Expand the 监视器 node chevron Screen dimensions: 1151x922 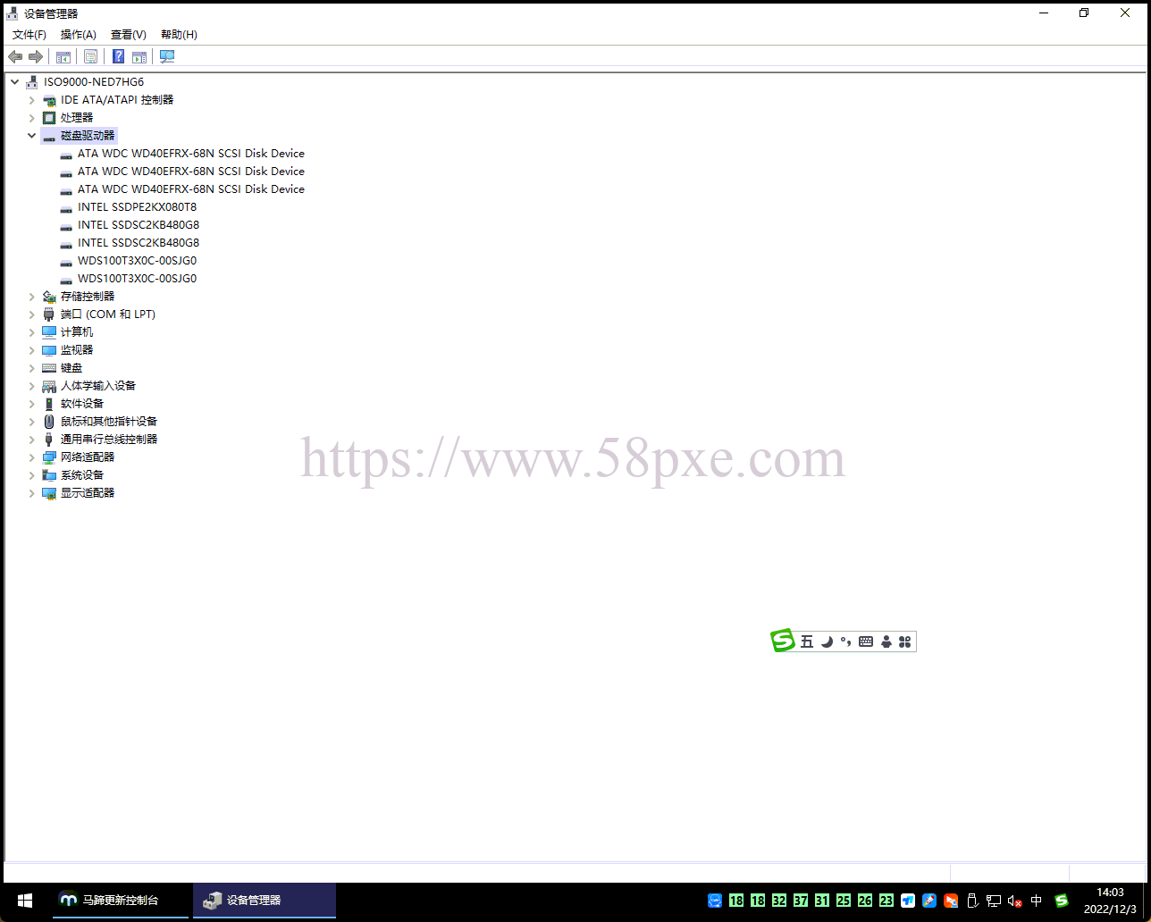click(x=32, y=349)
